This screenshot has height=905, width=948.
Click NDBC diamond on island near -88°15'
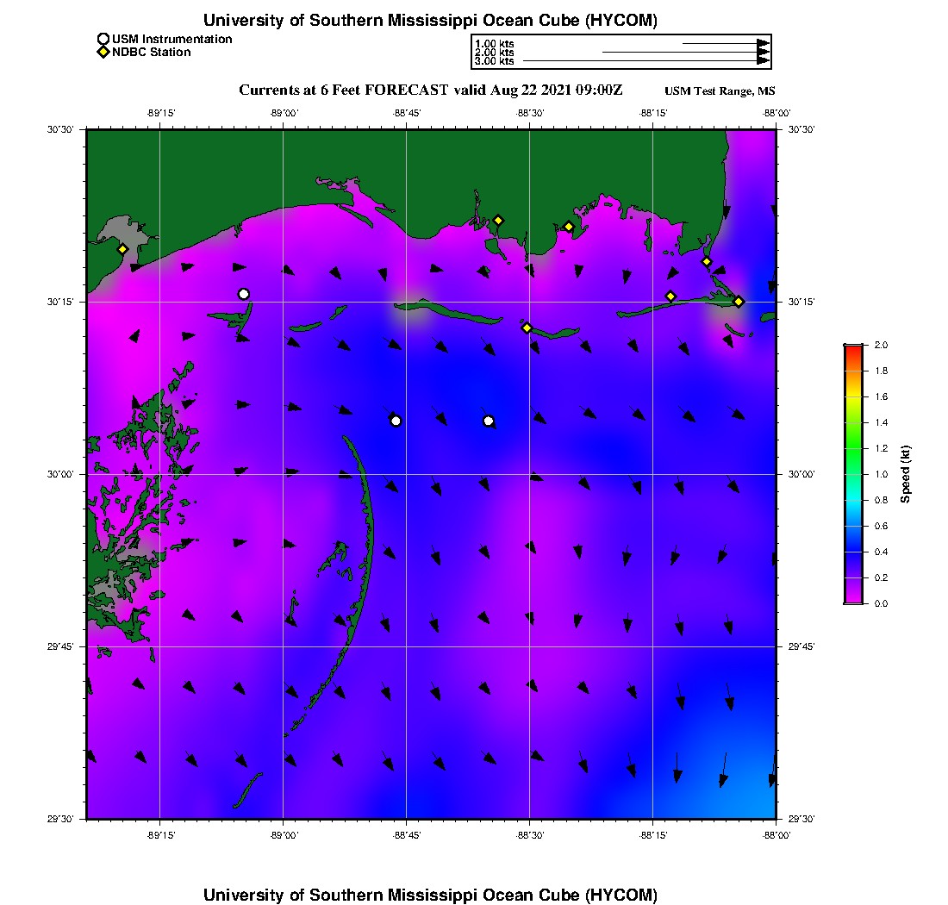click(x=670, y=296)
